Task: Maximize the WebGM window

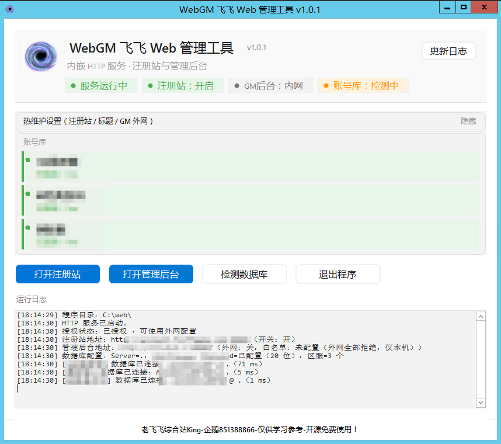Action: tap(463, 7)
